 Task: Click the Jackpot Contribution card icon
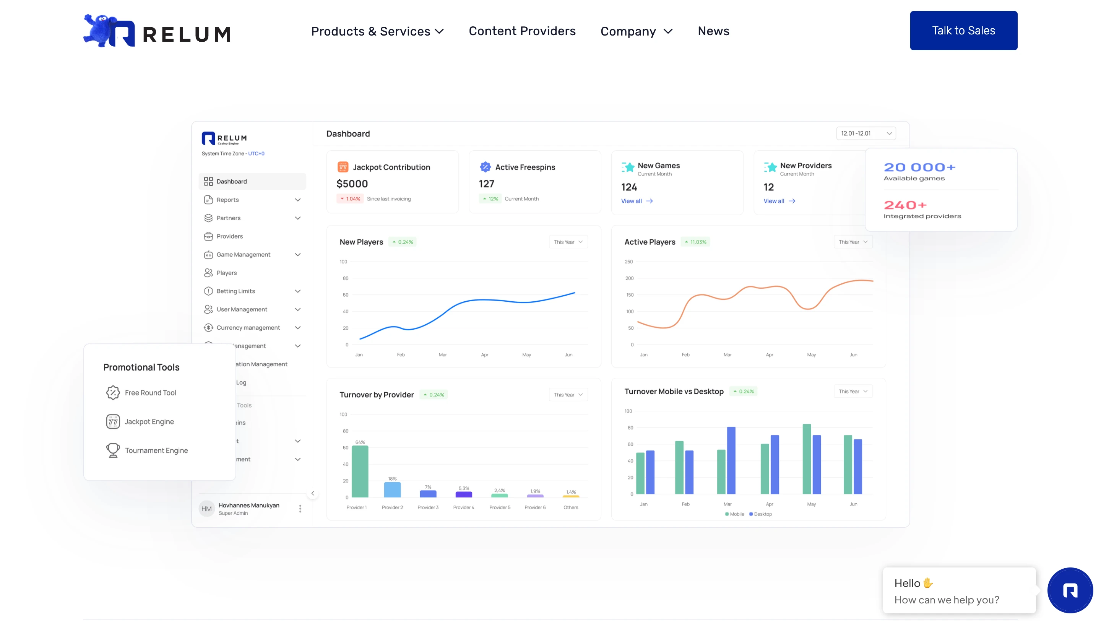coord(343,167)
